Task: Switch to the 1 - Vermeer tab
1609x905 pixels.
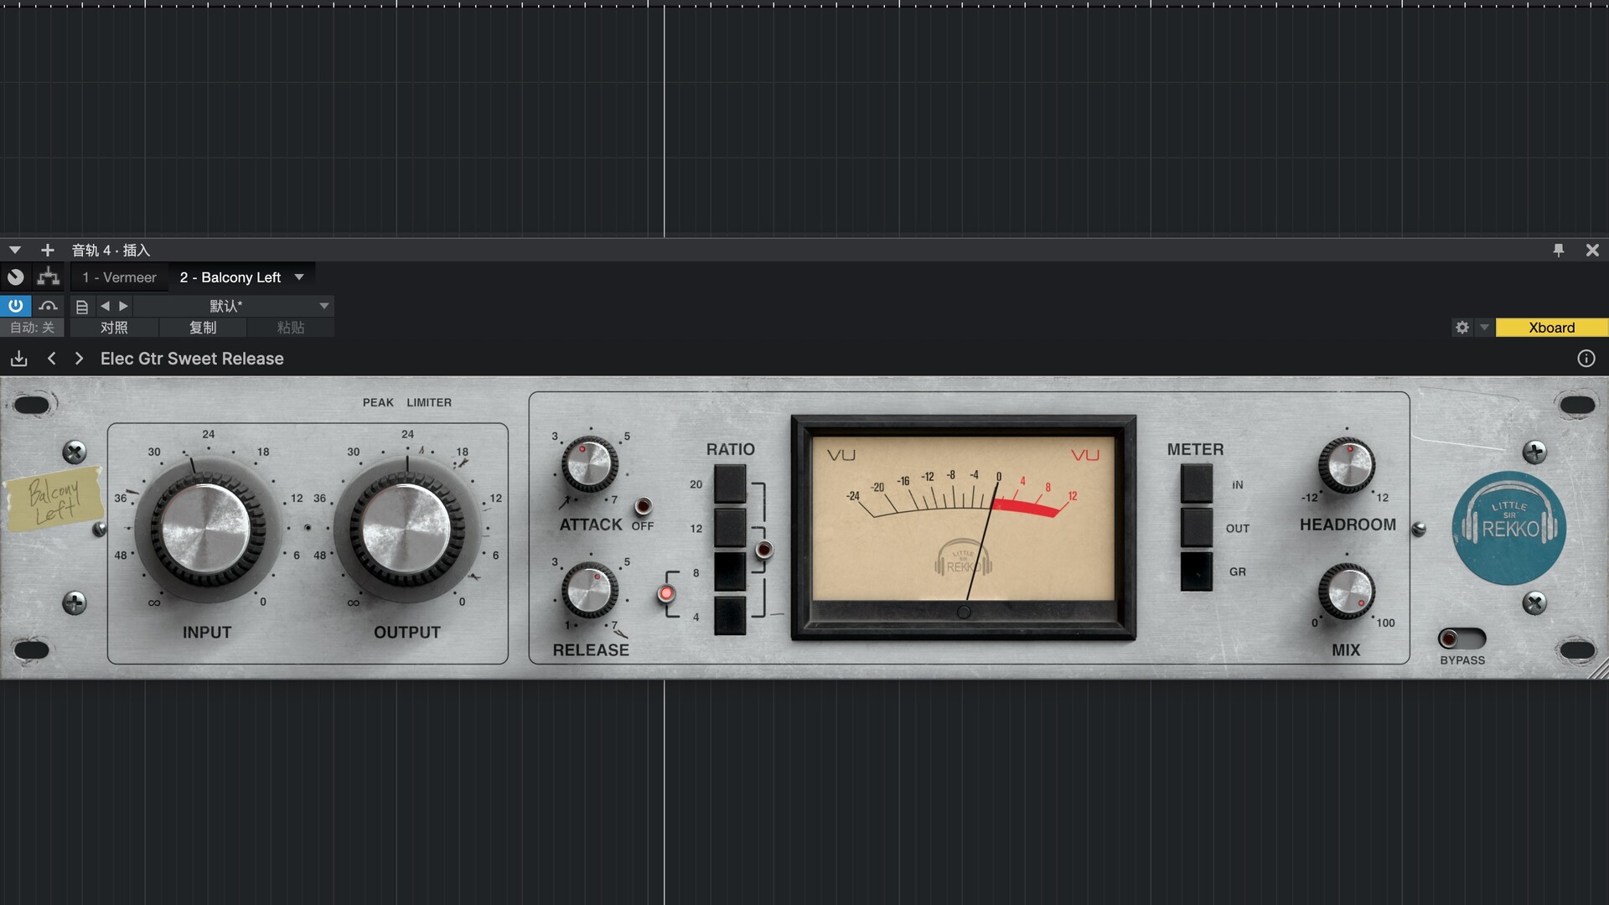Action: point(119,277)
